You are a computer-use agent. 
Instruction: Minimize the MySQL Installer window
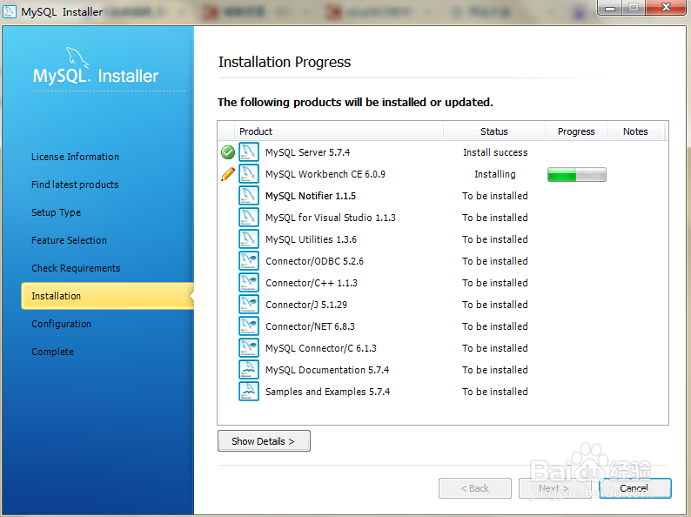pos(610,8)
